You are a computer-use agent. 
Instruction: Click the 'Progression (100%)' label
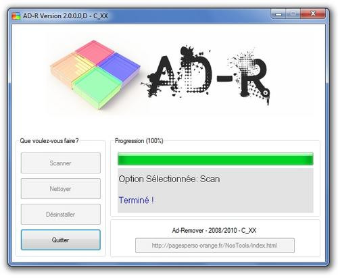point(139,141)
